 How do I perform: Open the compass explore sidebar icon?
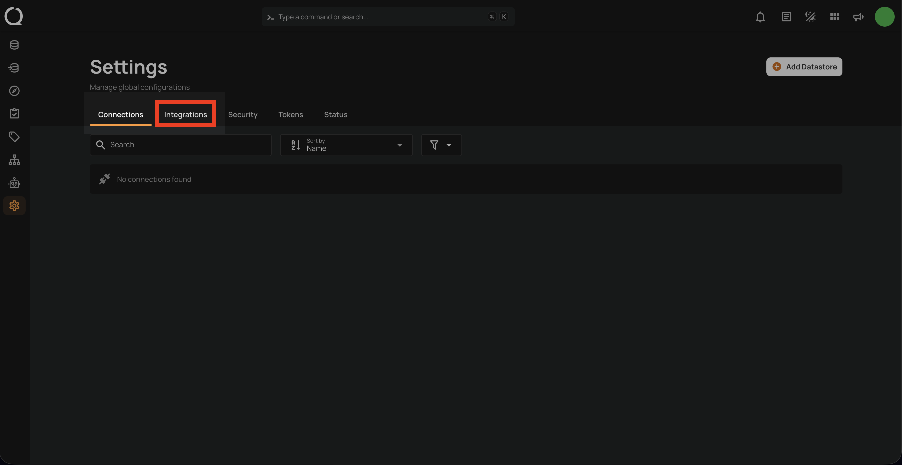(x=14, y=91)
